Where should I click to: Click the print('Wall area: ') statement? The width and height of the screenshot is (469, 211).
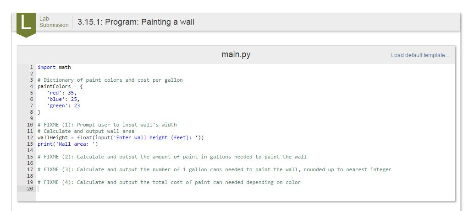coord(67,144)
